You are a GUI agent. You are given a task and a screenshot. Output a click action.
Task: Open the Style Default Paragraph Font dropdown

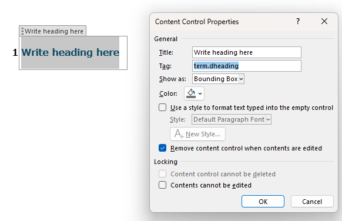coord(232,119)
